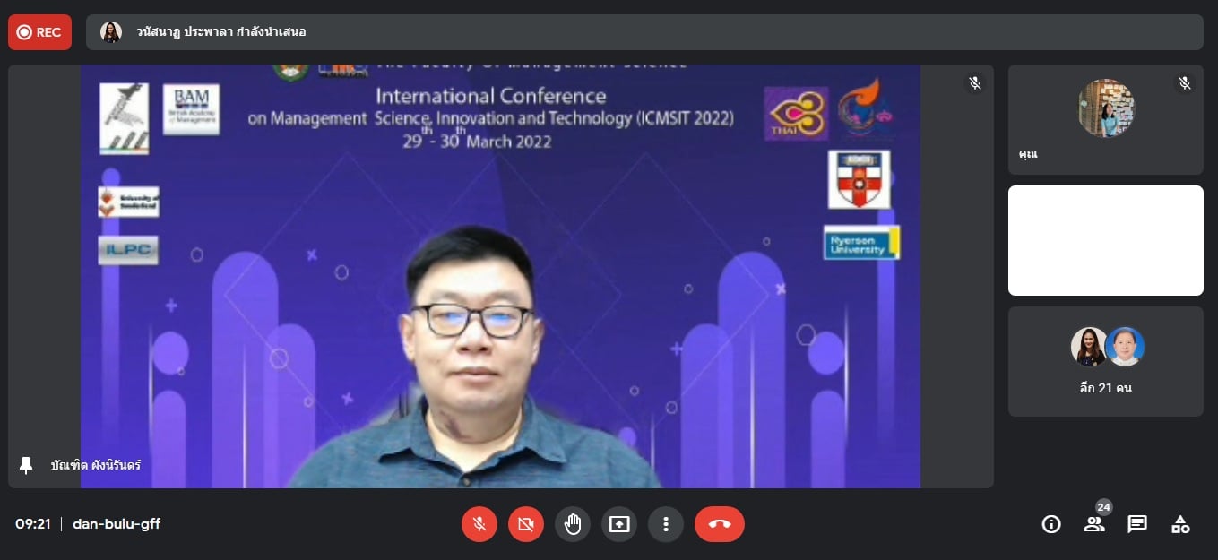The width and height of the screenshot is (1218, 560).
Task: Select the blank white participant tile
Action: tap(1105, 240)
